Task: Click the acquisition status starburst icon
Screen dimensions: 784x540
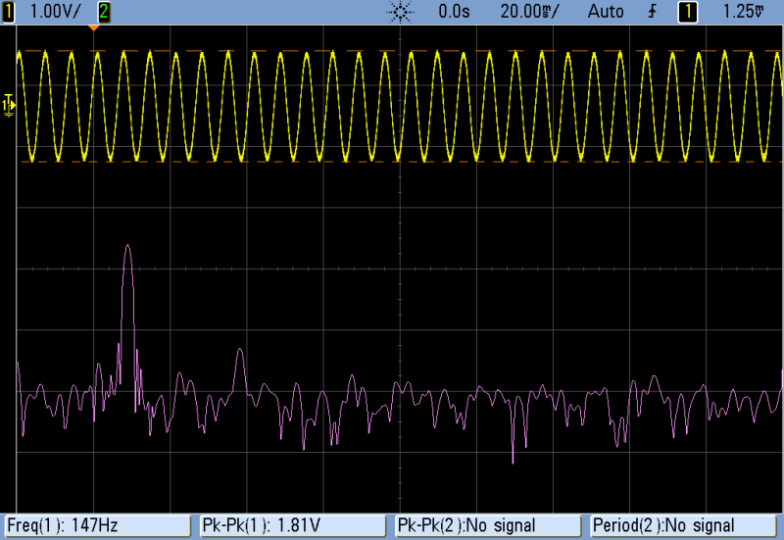Action: click(400, 11)
